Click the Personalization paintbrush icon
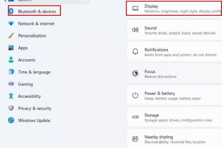 click(11, 36)
